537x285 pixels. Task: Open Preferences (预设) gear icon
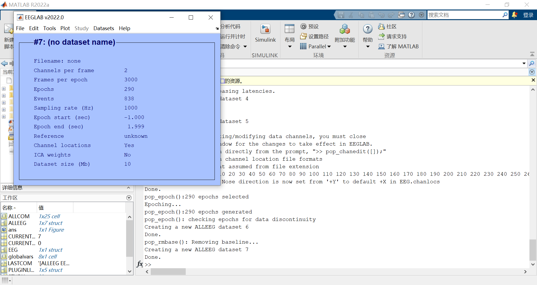coord(303,26)
